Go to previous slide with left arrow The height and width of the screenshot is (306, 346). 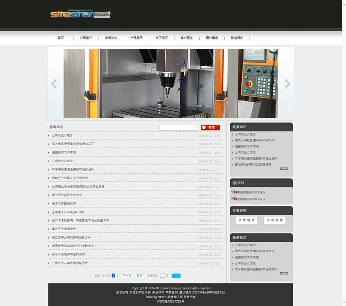(54, 84)
